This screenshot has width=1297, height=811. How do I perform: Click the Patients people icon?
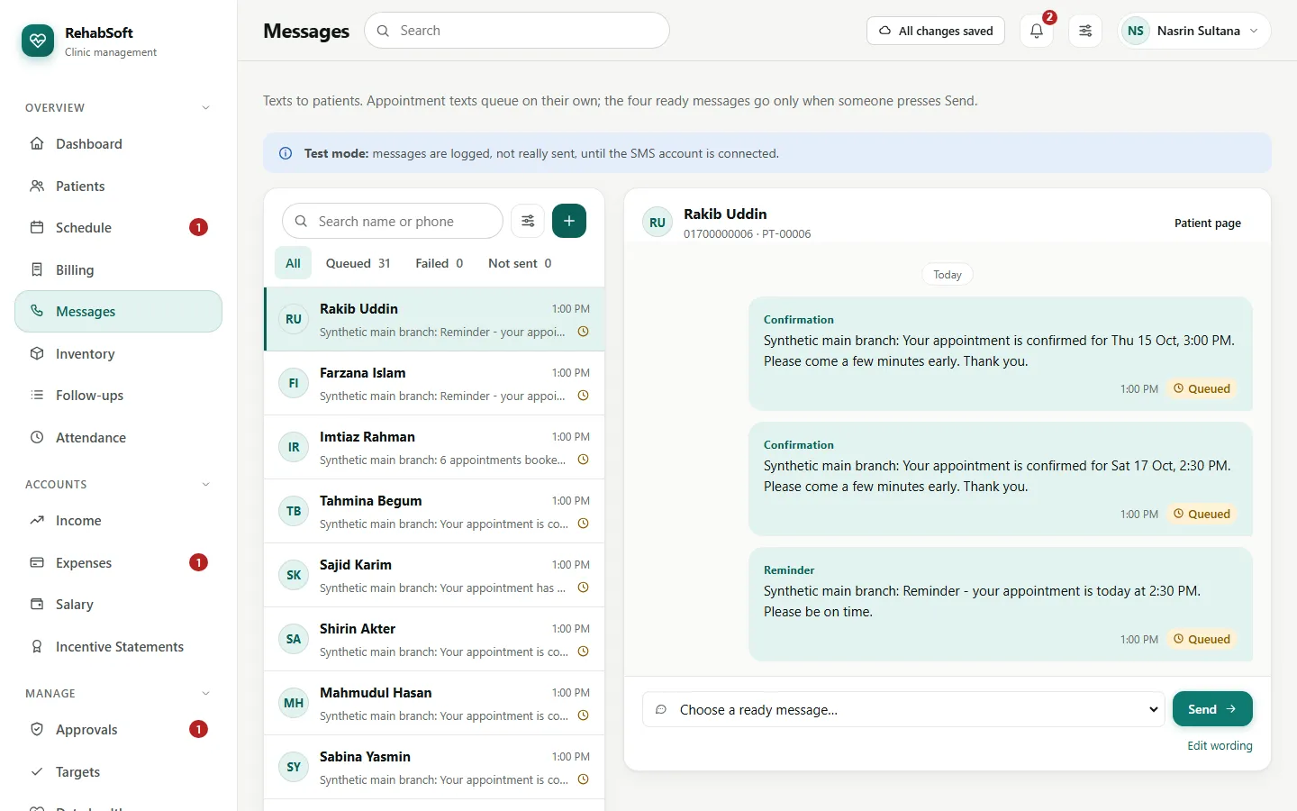click(37, 186)
